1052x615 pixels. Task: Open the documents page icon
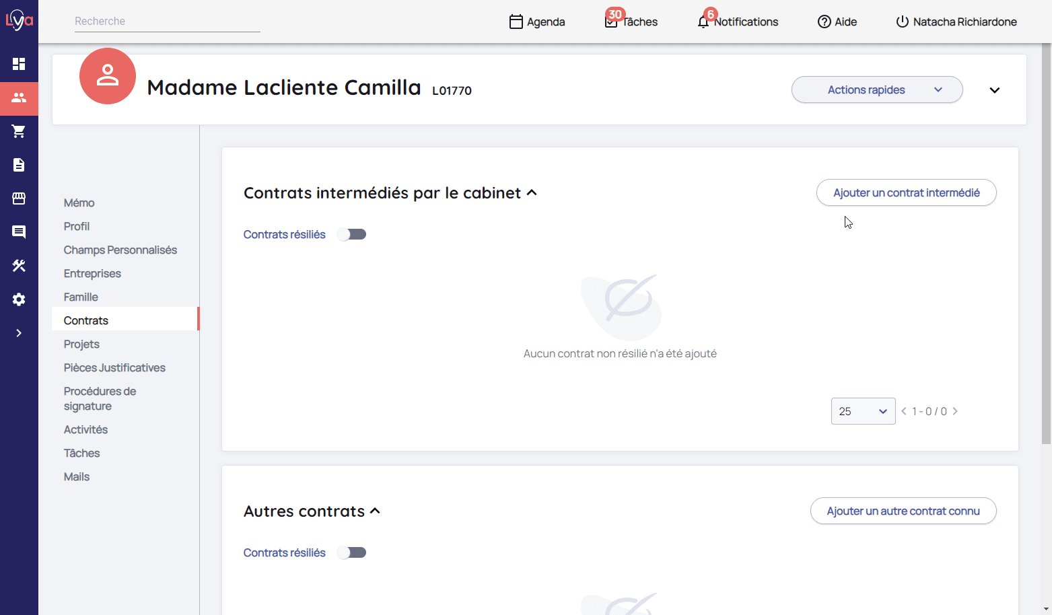pyautogui.click(x=19, y=165)
